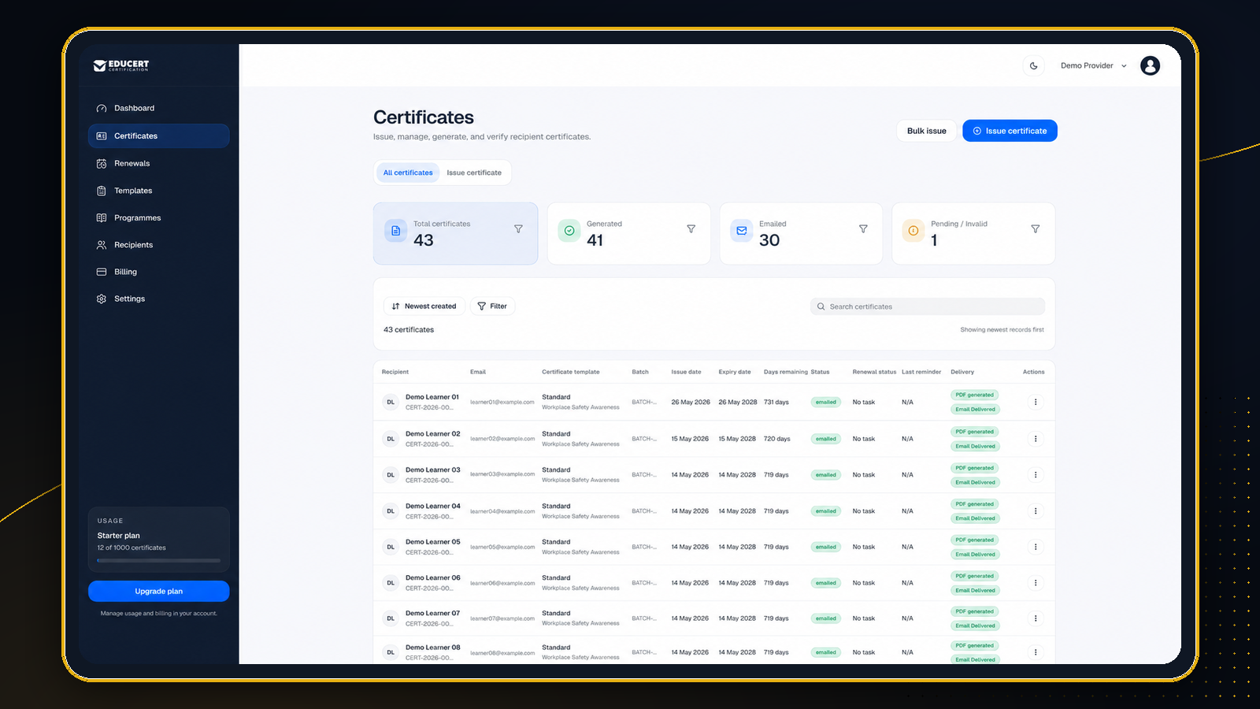Open actions menu for Demo Learner 01
This screenshot has height=709, width=1260.
tap(1036, 402)
